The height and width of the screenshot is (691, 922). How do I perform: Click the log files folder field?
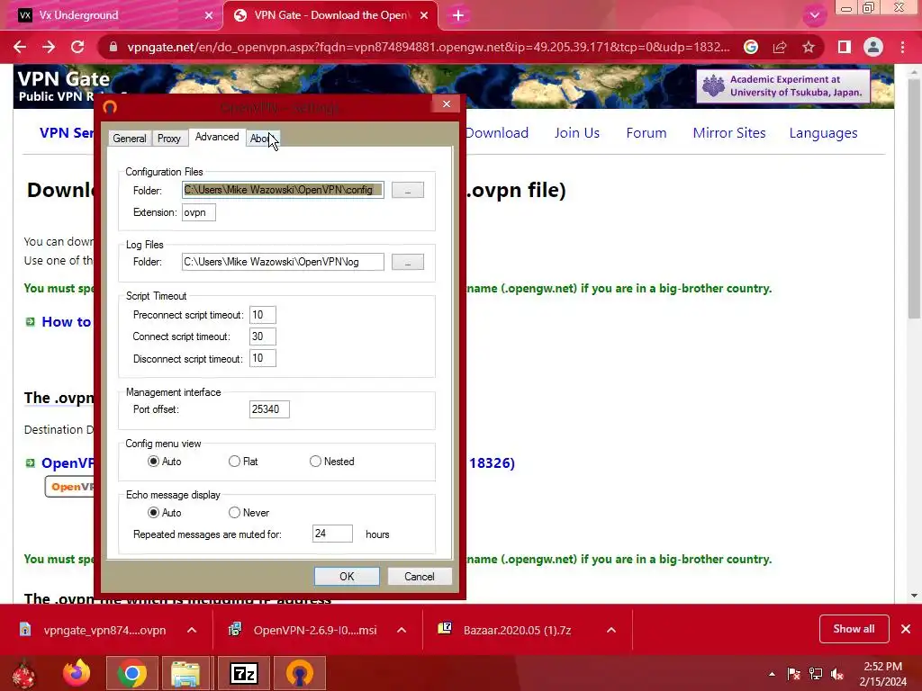[283, 262]
